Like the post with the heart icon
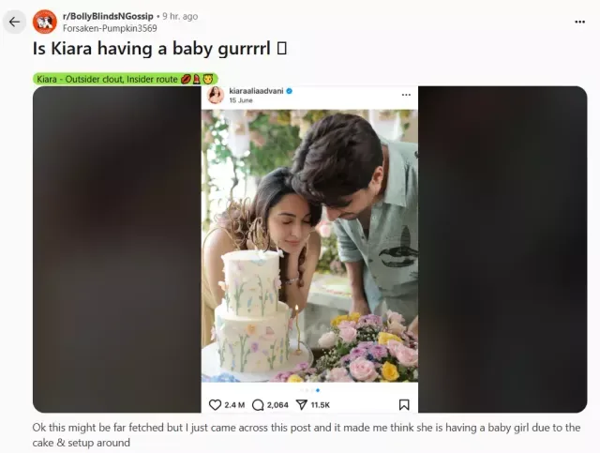Viewport: 600px width, 453px height. tap(215, 405)
